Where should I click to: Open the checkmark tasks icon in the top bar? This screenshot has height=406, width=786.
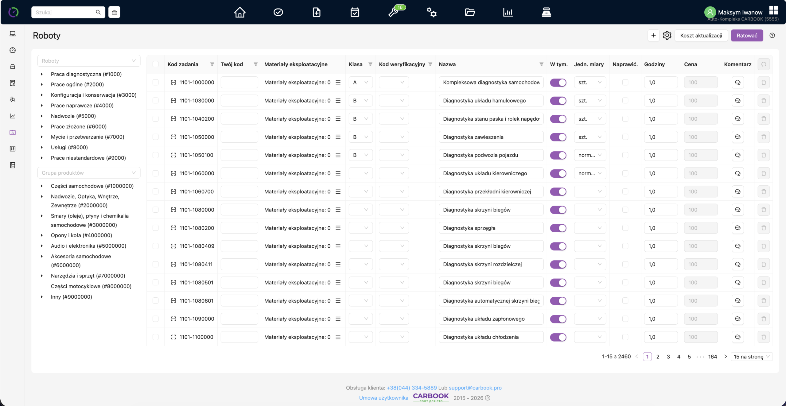click(x=278, y=12)
